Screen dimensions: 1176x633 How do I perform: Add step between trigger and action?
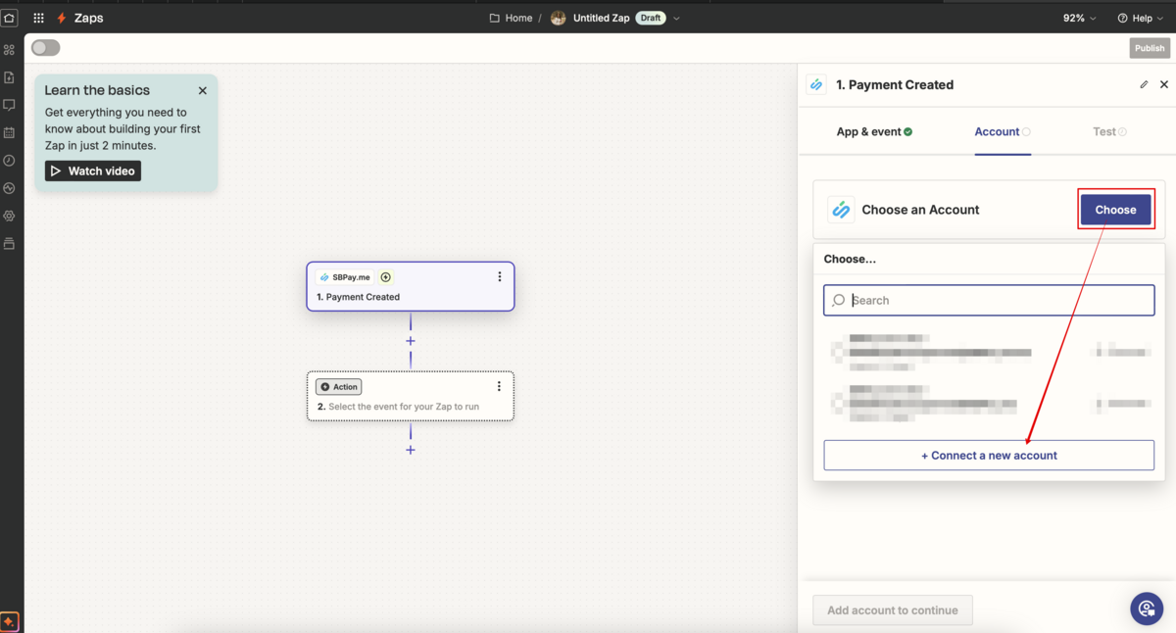411,341
